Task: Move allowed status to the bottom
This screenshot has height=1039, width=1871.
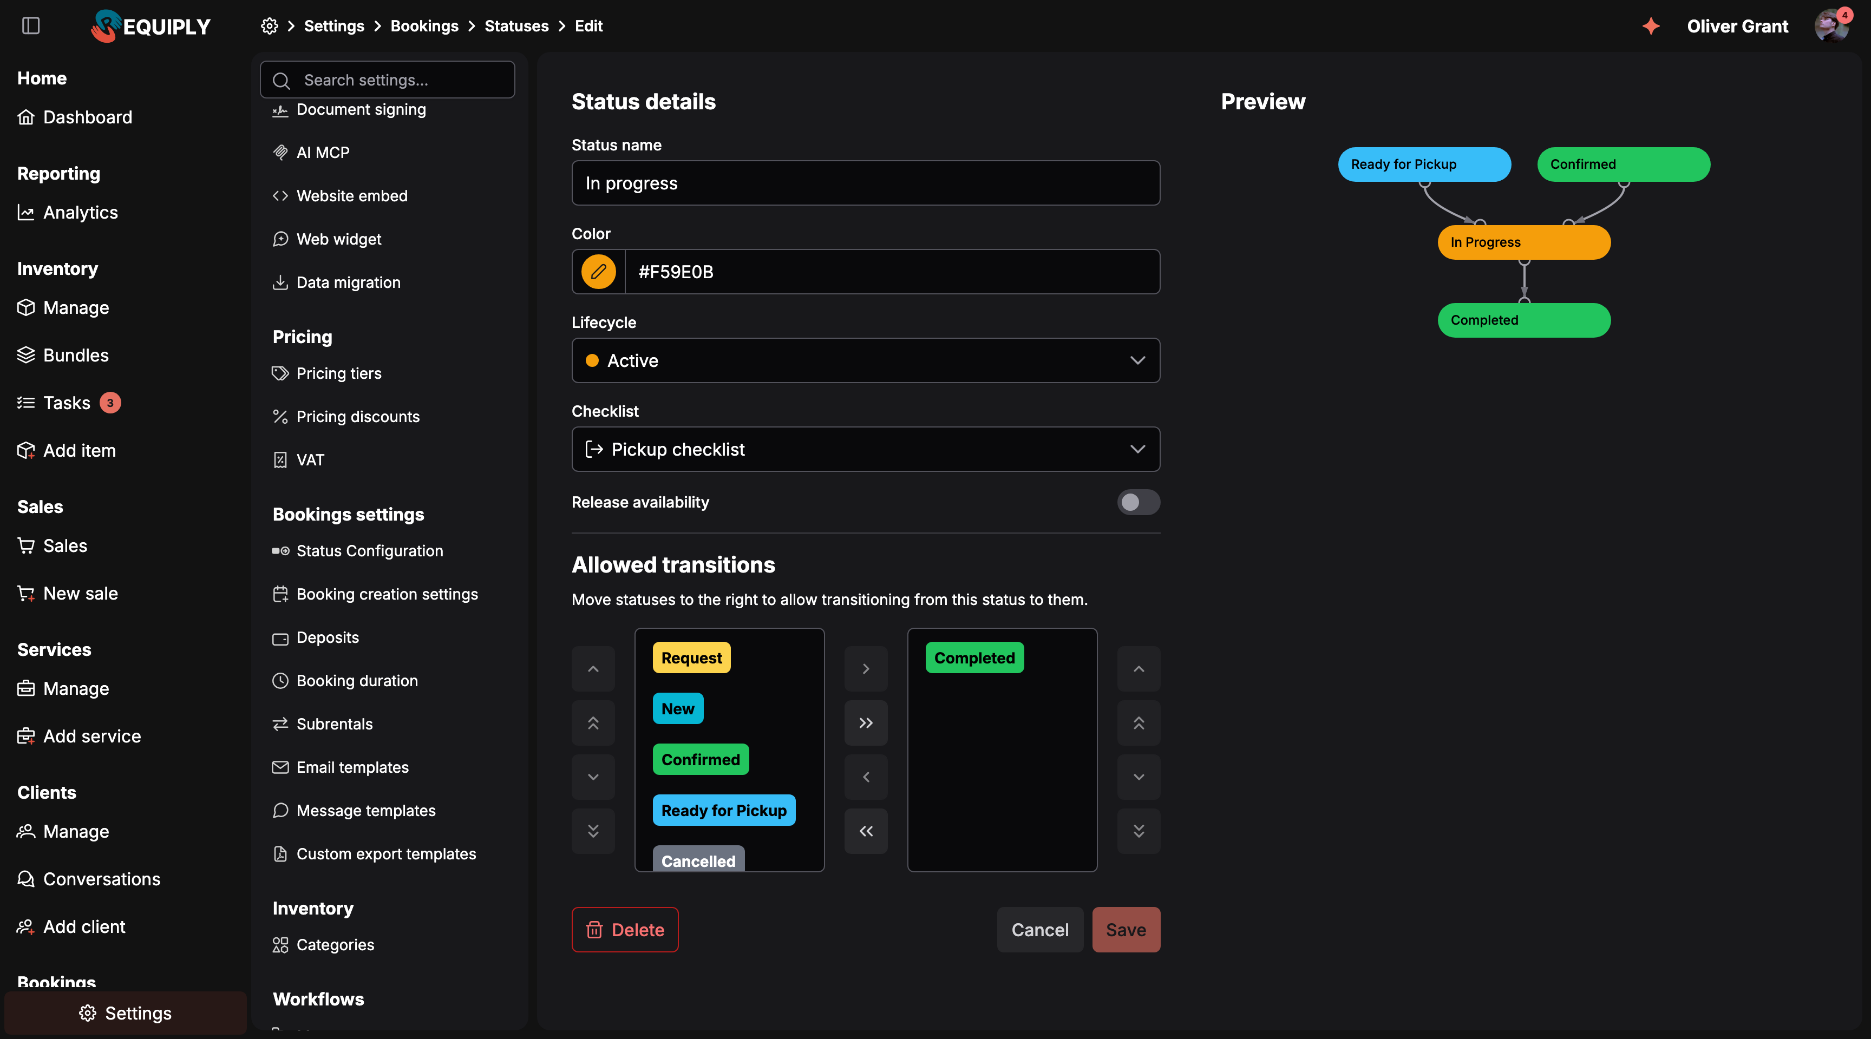Action: click(1139, 831)
